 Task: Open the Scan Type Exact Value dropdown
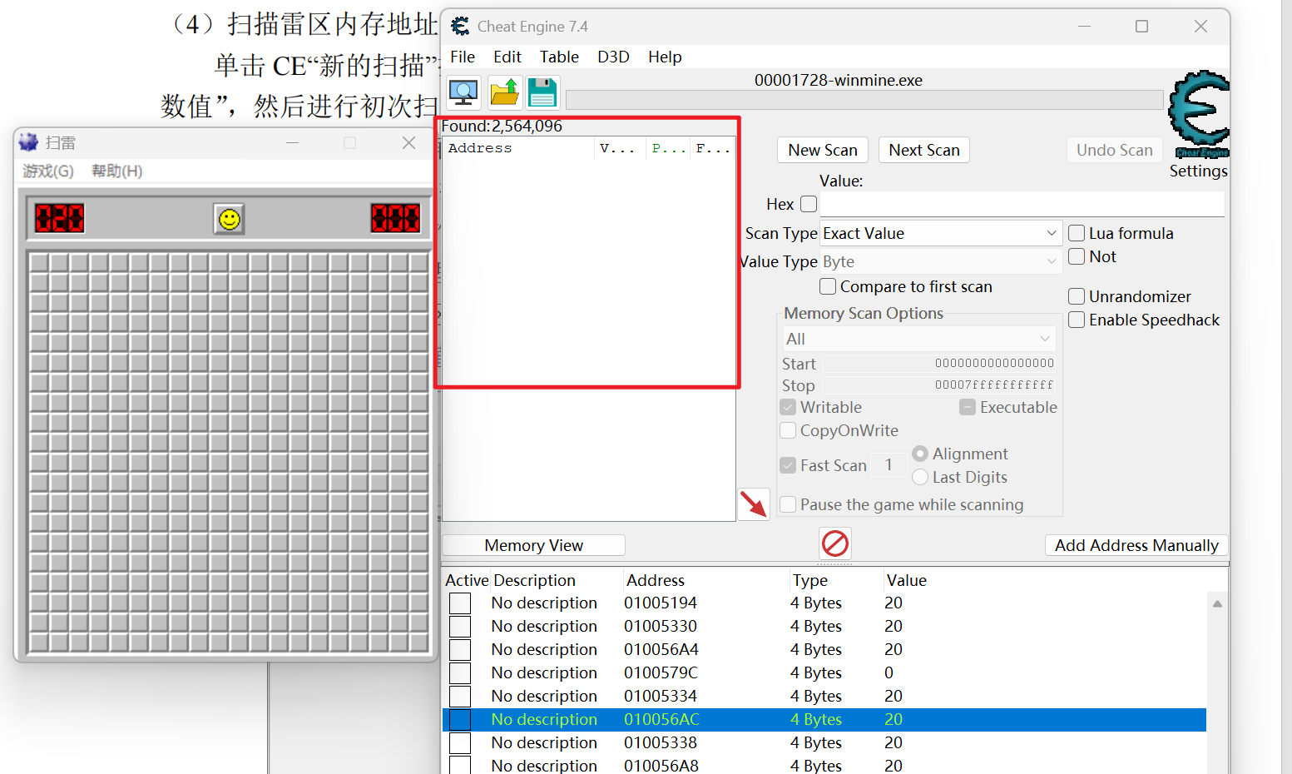[941, 233]
